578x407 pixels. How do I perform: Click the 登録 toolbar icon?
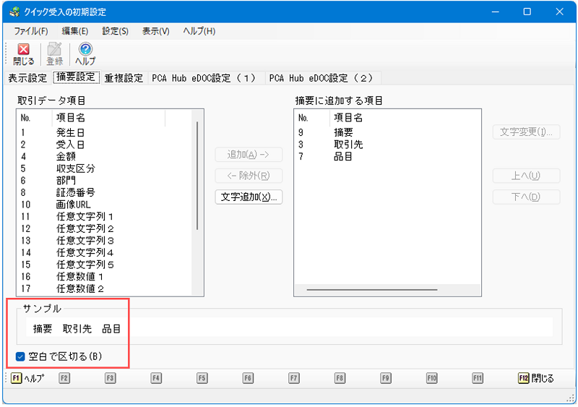[55, 54]
